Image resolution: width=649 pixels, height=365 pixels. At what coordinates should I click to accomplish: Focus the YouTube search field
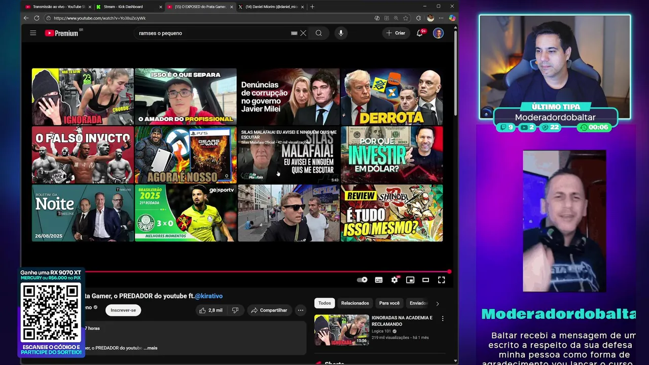tap(213, 33)
